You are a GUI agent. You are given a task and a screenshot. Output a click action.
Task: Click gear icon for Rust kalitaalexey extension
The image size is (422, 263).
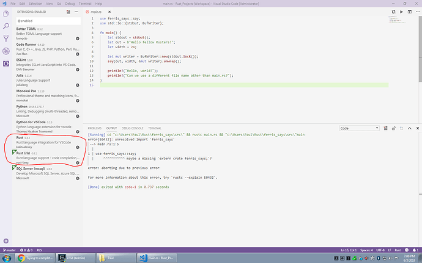[78, 147]
